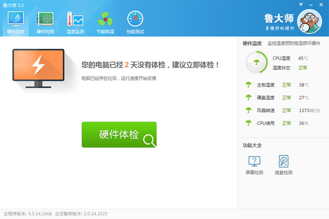Select the 节能降温 tab label
The image size is (329, 219).
[x=105, y=32]
